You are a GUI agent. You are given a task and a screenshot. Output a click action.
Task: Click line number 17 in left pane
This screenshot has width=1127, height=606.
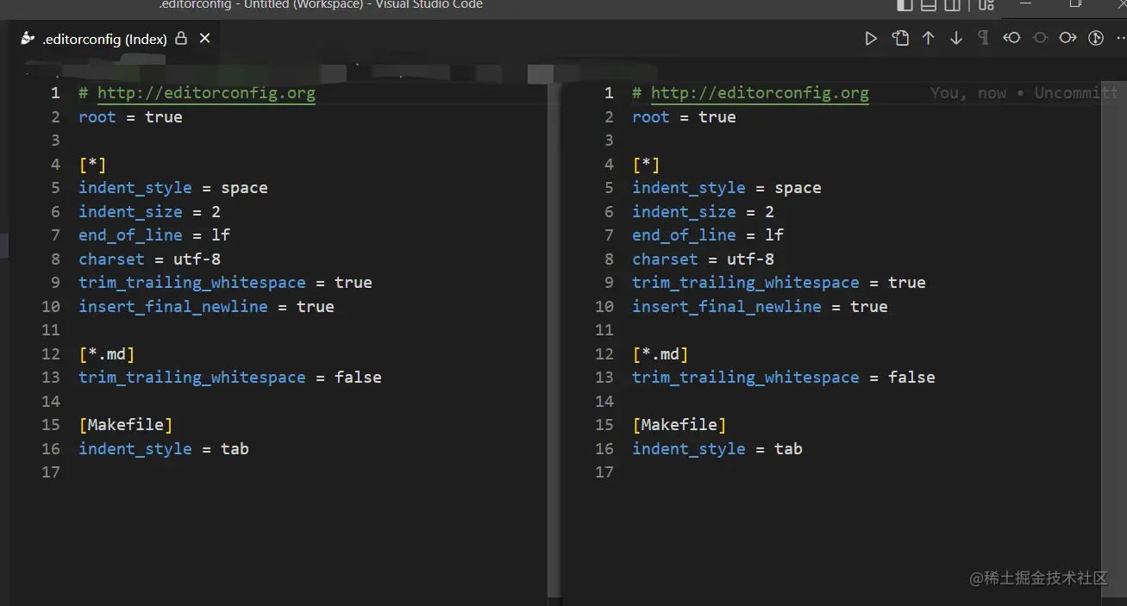coord(51,472)
